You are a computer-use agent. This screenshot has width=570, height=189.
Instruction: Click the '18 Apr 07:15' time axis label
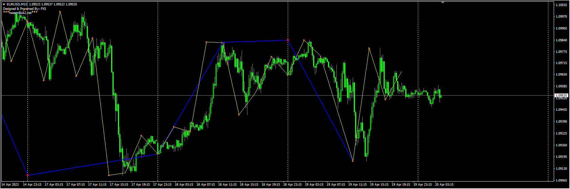tap(206, 185)
